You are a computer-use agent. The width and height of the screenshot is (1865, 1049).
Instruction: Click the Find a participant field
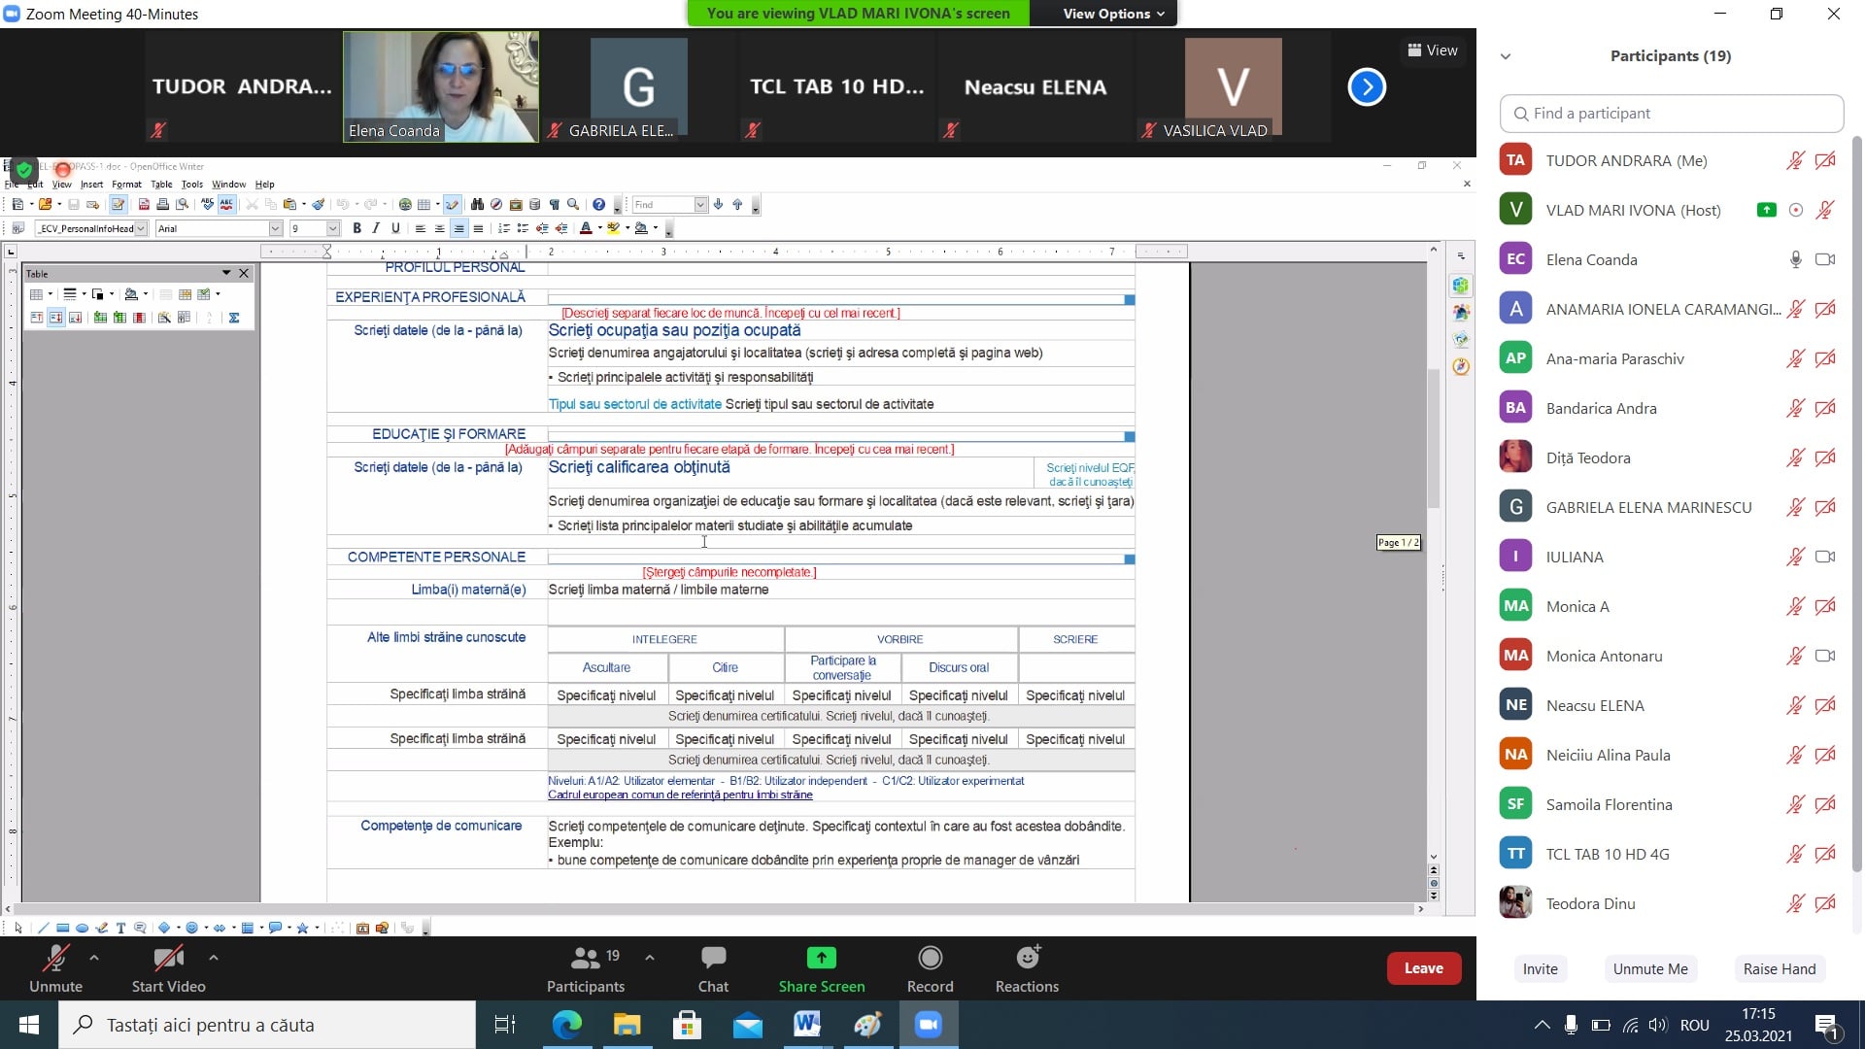click(x=1672, y=114)
